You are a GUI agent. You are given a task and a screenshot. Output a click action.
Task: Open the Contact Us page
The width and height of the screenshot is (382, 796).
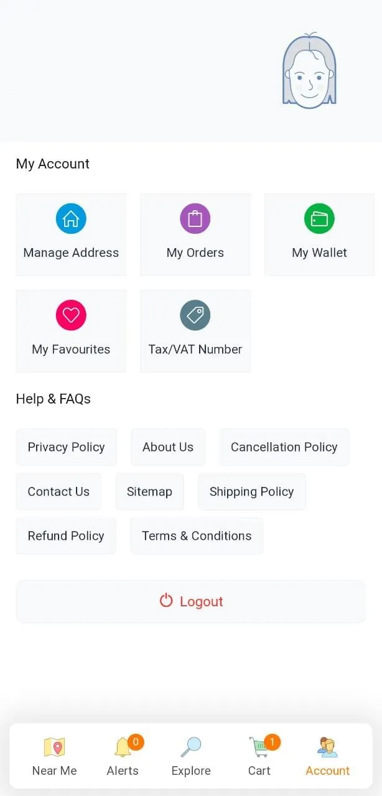coord(58,491)
